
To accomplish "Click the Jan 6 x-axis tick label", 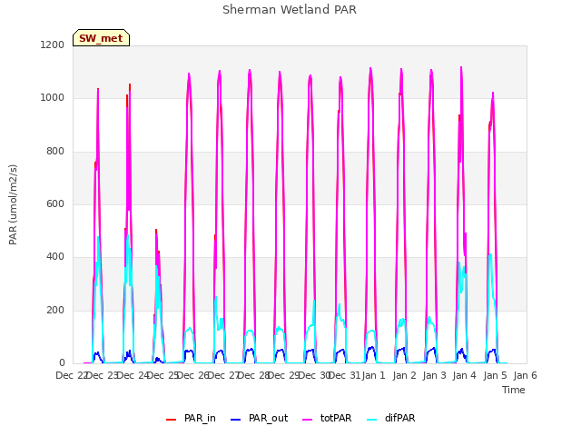I will (525, 375).
